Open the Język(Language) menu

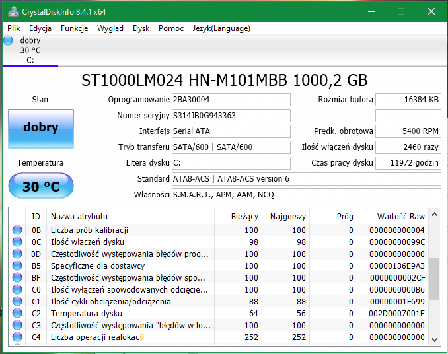[221, 28]
